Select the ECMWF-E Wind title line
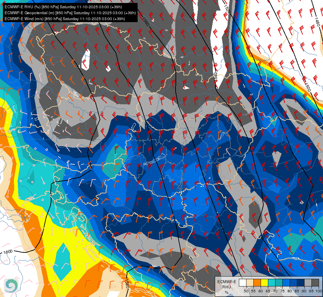The width and height of the screenshot is (323, 297). tap(65, 19)
